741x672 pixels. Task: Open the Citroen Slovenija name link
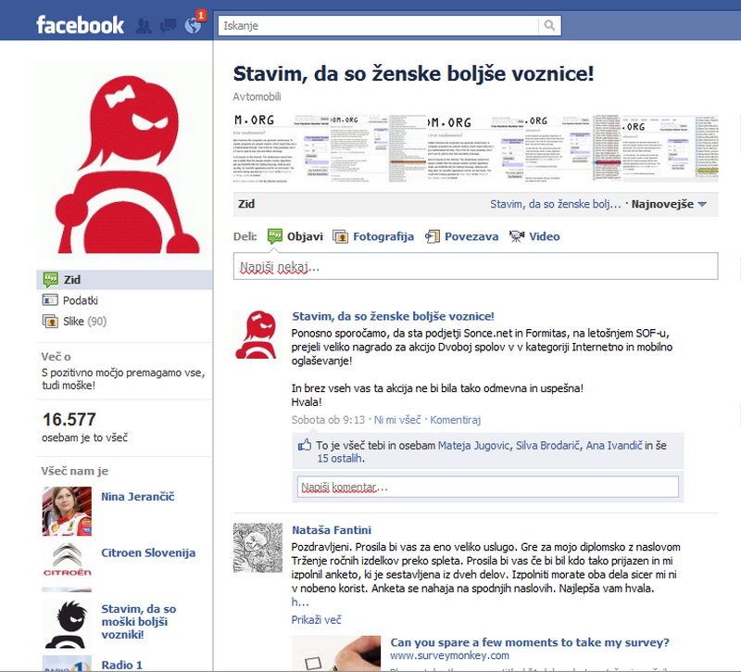[148, 552]
